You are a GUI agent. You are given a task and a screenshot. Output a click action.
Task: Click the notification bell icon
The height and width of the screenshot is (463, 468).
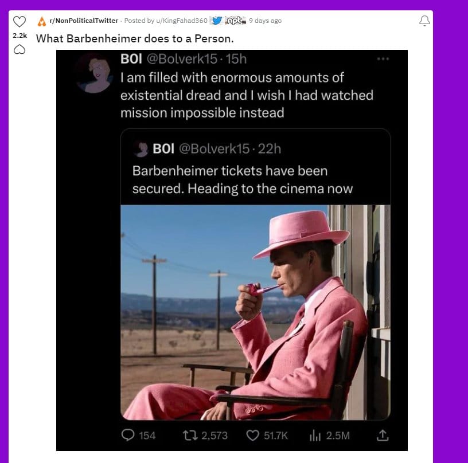423,21
